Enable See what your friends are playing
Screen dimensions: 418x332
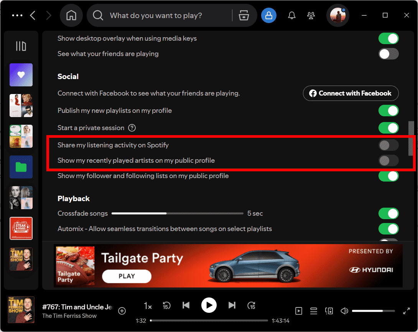click(388, 54)
